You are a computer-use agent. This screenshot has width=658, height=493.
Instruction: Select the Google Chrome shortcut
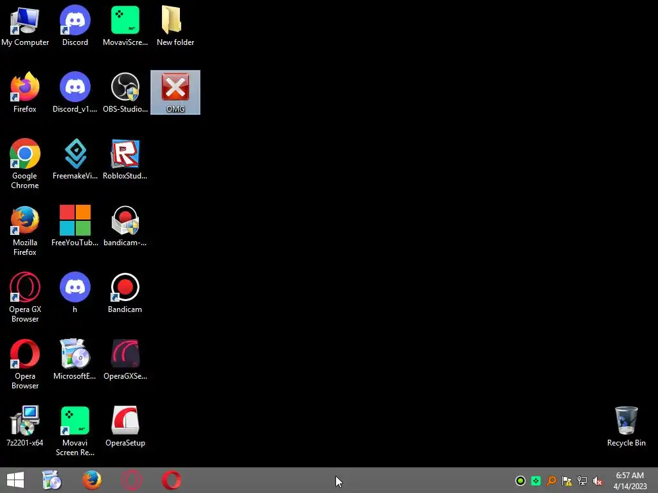tap(25, 164)
